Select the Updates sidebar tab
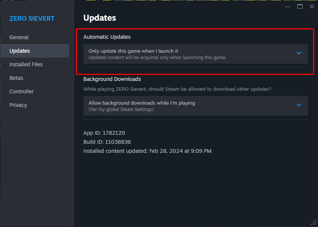The height and width of the screenshot is (227, 318). tap(34, 51)
